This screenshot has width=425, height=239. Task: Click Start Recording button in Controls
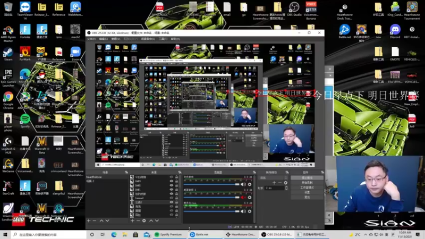(307, 183)
